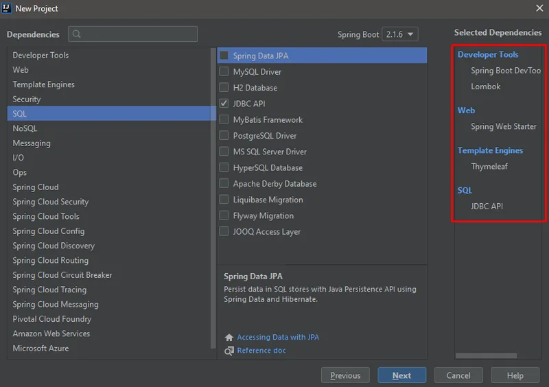Click the Next button
The height and width of the screenshot is (387, 549).
(x=402, y=375)
